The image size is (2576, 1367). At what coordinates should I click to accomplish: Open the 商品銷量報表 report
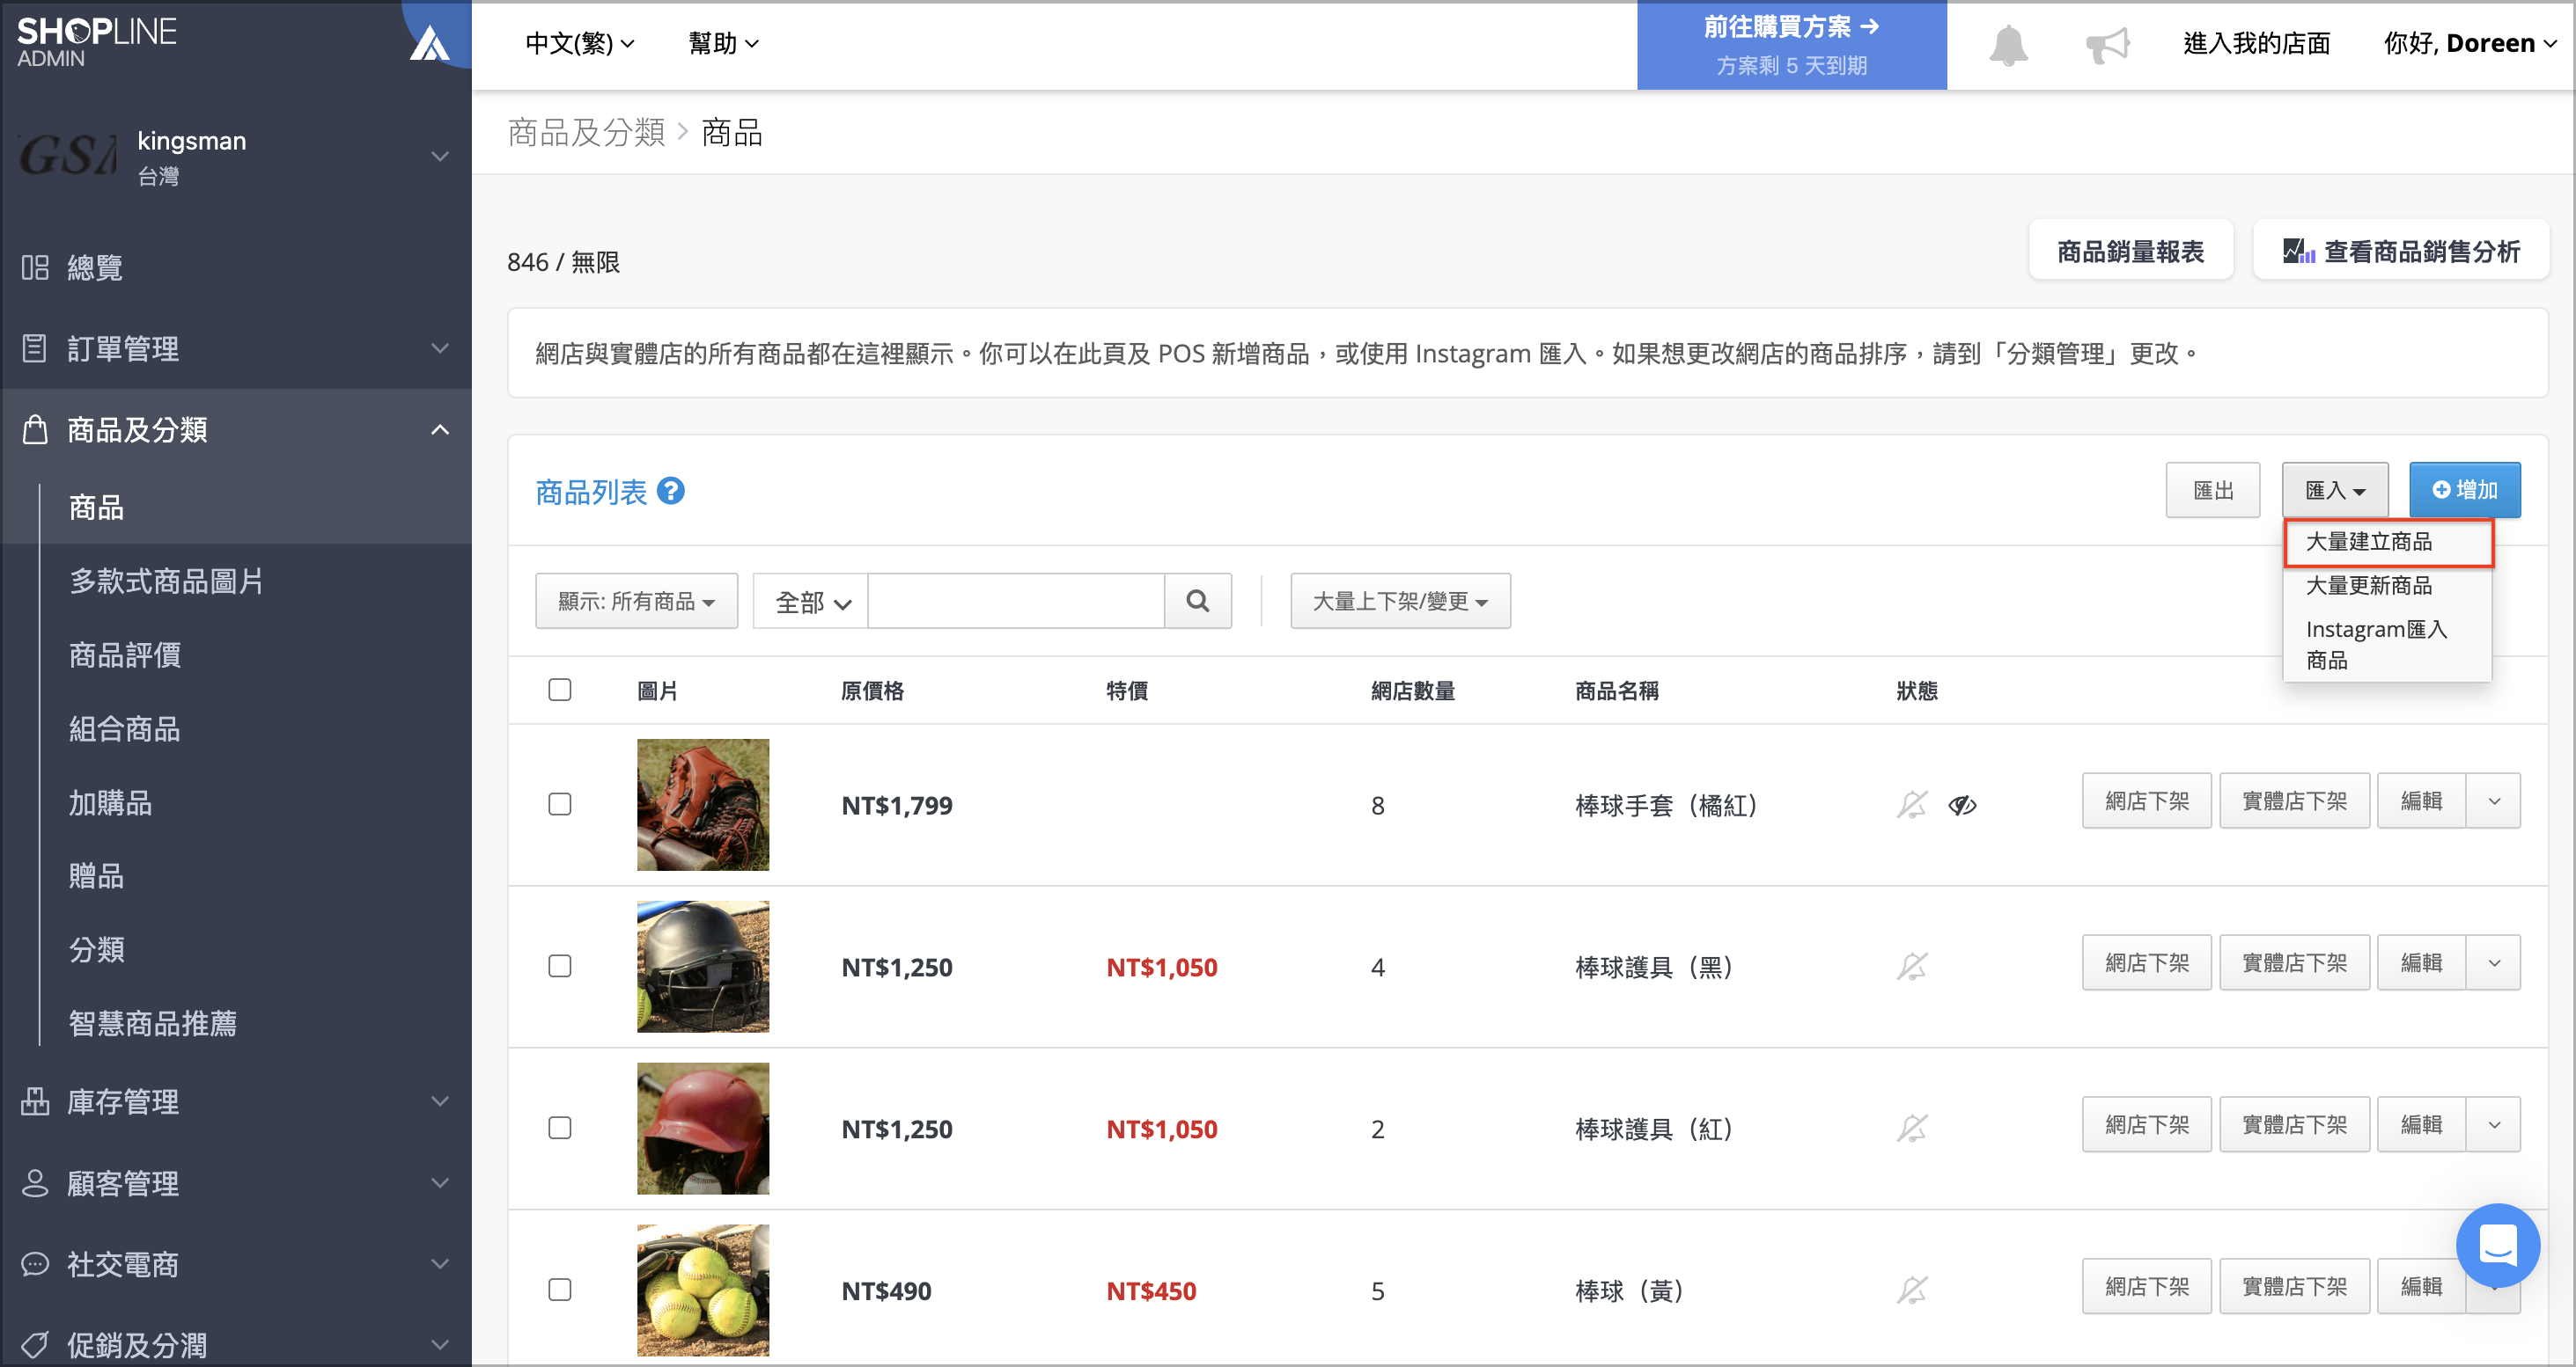2130,251
